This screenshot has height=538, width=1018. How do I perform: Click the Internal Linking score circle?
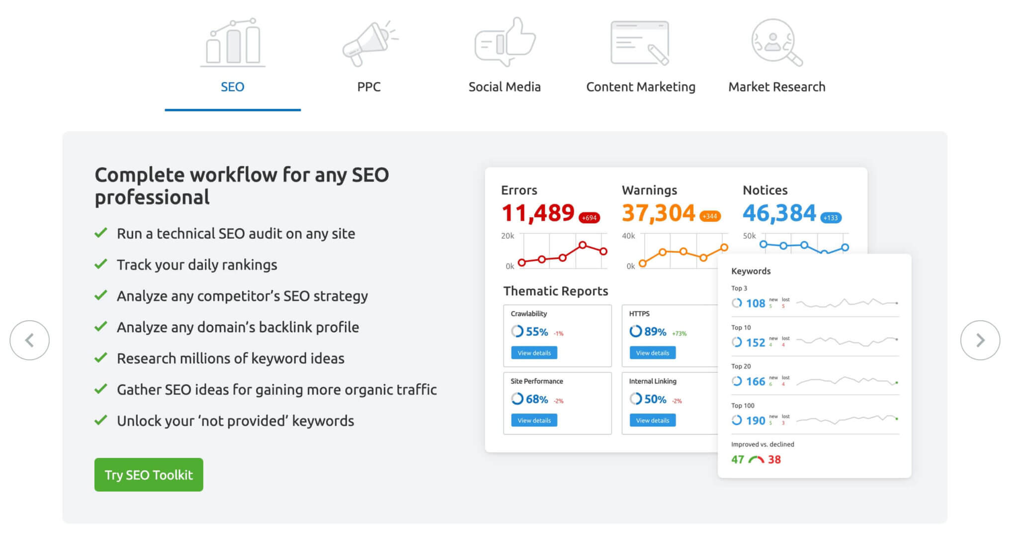pos(636,399)
